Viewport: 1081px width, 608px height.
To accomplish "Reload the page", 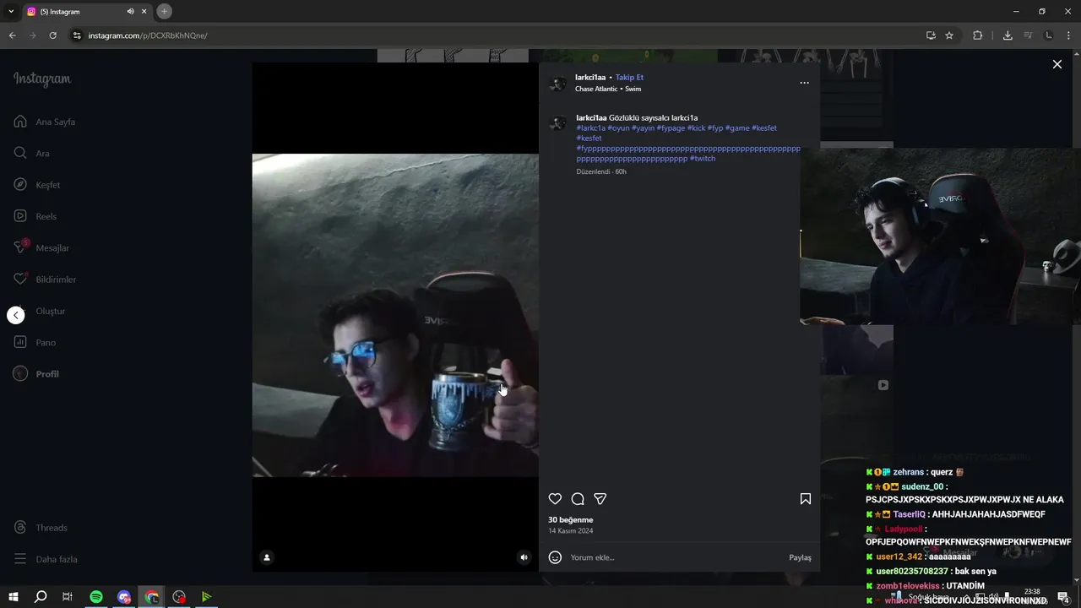I will tap(52, 35).
